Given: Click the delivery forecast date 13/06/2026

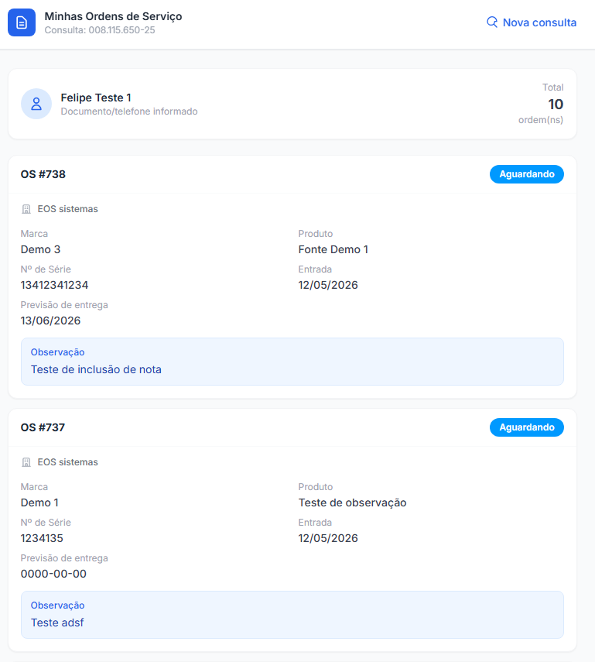Looking at the screenshot, I should [50, 321].
